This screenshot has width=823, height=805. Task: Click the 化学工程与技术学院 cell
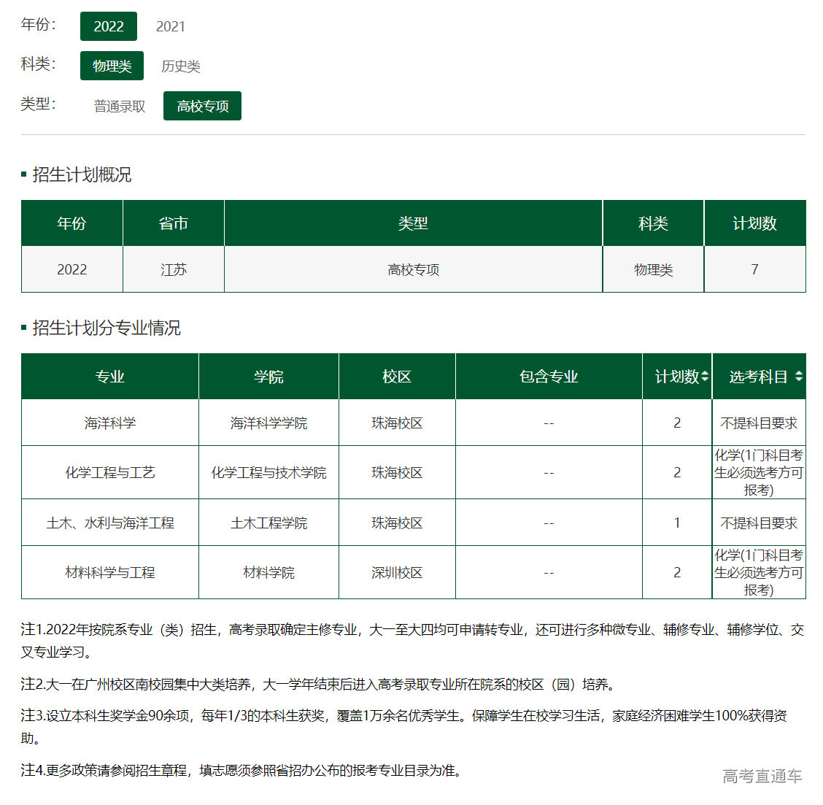[268, 472]
